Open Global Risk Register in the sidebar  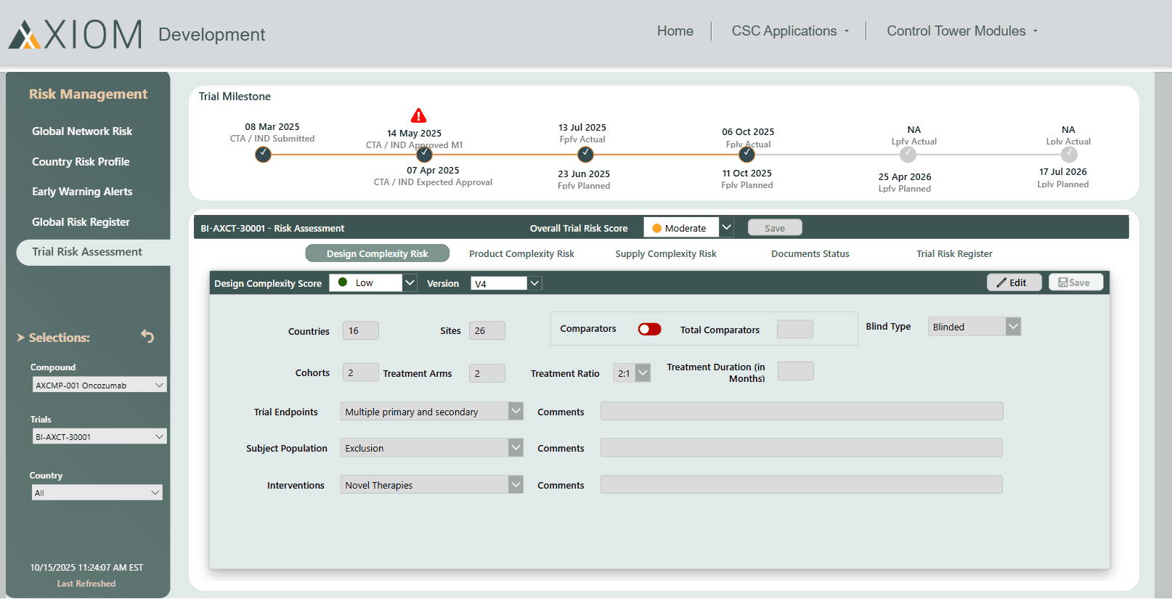pyautogui.click(x=81, y=222)
